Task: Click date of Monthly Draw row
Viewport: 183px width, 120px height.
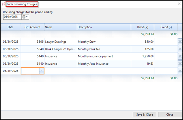Action: tap(10, 42)
